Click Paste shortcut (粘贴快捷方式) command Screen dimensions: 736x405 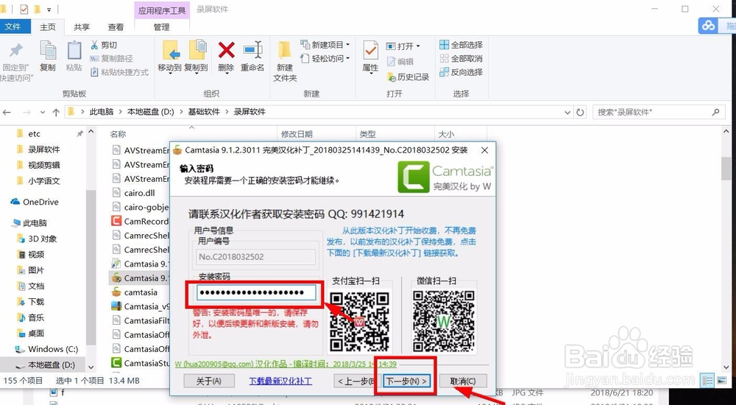coord(119,72)
